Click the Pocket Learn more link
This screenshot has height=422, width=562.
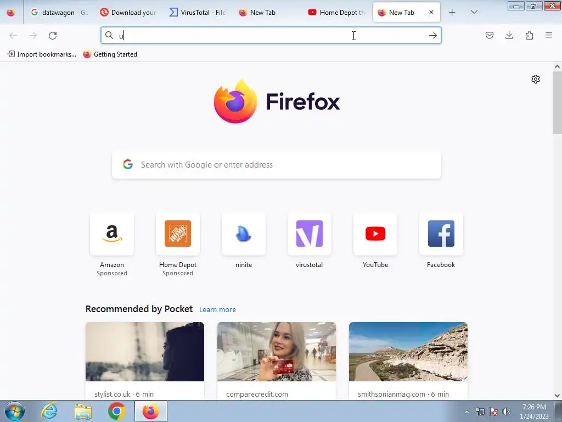(217, 310)
